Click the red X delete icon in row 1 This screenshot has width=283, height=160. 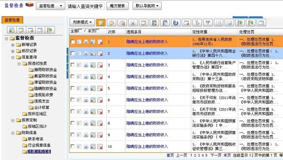tap(100, 42)
